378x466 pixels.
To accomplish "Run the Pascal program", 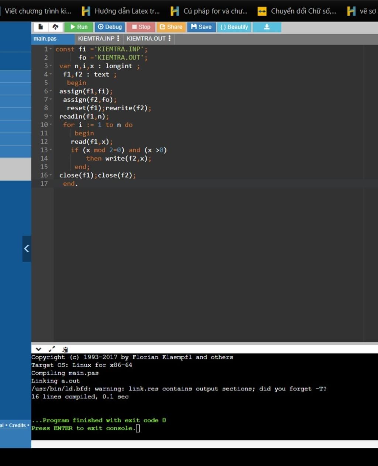I will [x=79, y=27].
